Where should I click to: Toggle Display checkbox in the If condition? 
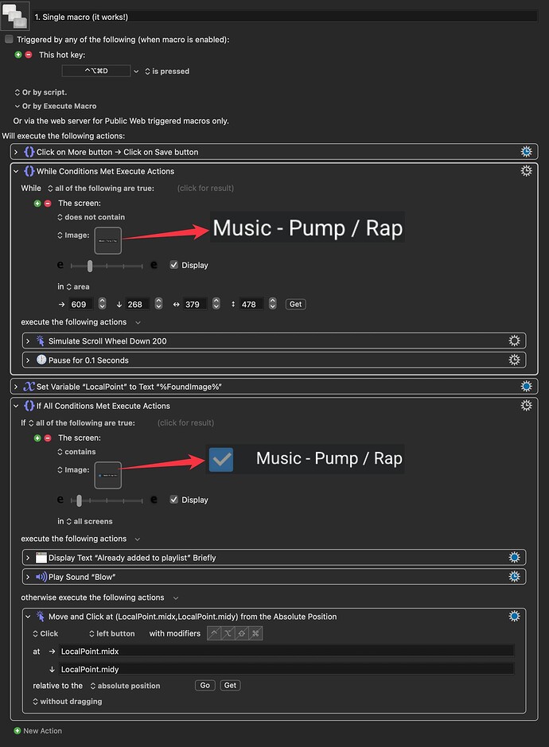tap(174, 500)
